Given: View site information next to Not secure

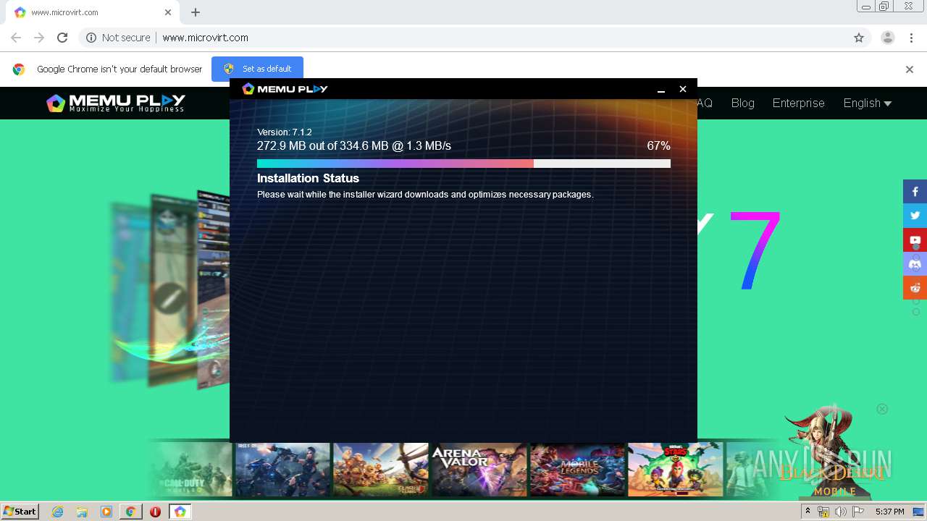Looking at the screenshot, I should [91, 38].
